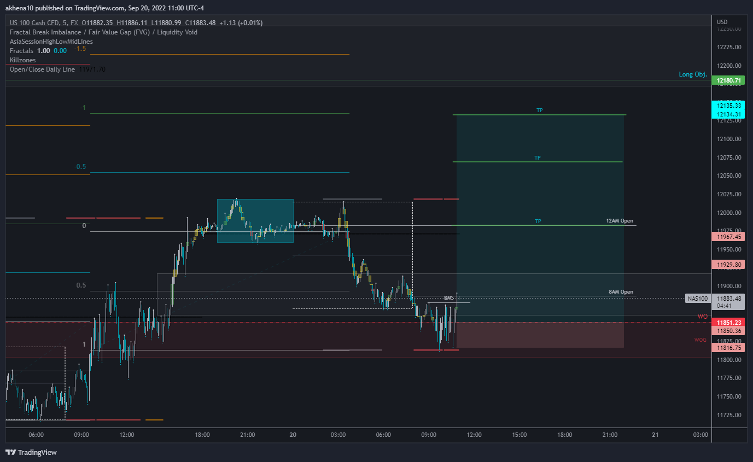Click the 11900.00 price axis value
The image size is (753, 462).
tap(729, 286)
